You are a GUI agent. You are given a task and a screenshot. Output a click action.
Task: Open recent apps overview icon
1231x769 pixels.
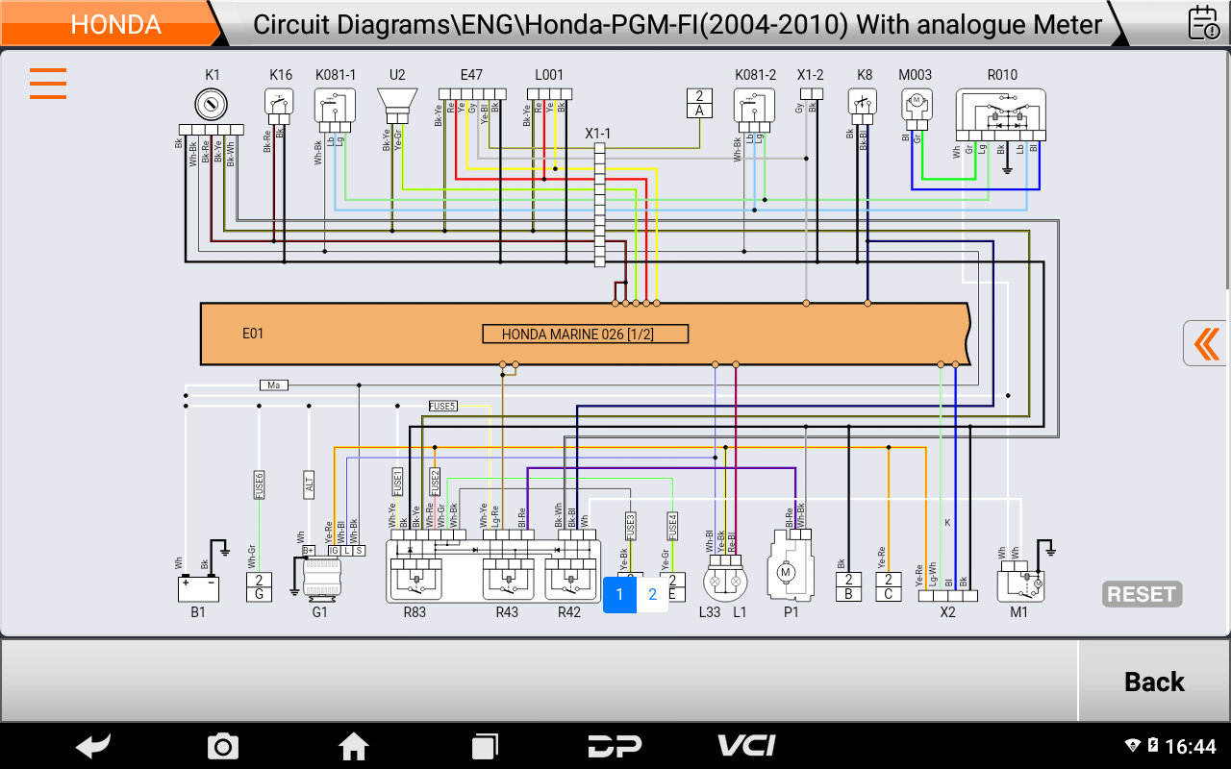click(x=485, y=745)
